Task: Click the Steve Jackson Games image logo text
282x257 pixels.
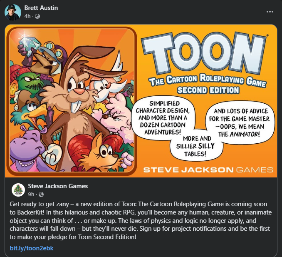Action: [x=208, y=170]
